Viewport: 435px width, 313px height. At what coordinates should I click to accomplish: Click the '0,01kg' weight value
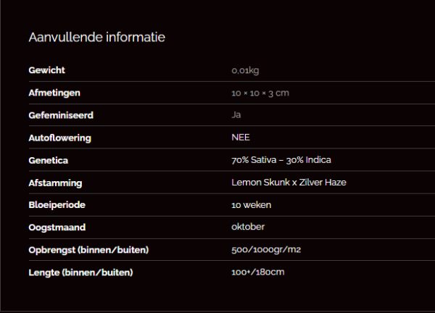pos(245,70)
